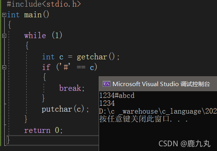Click the #include<stdio.h> line
Screen dimensions: 217x151
point(44,4)
